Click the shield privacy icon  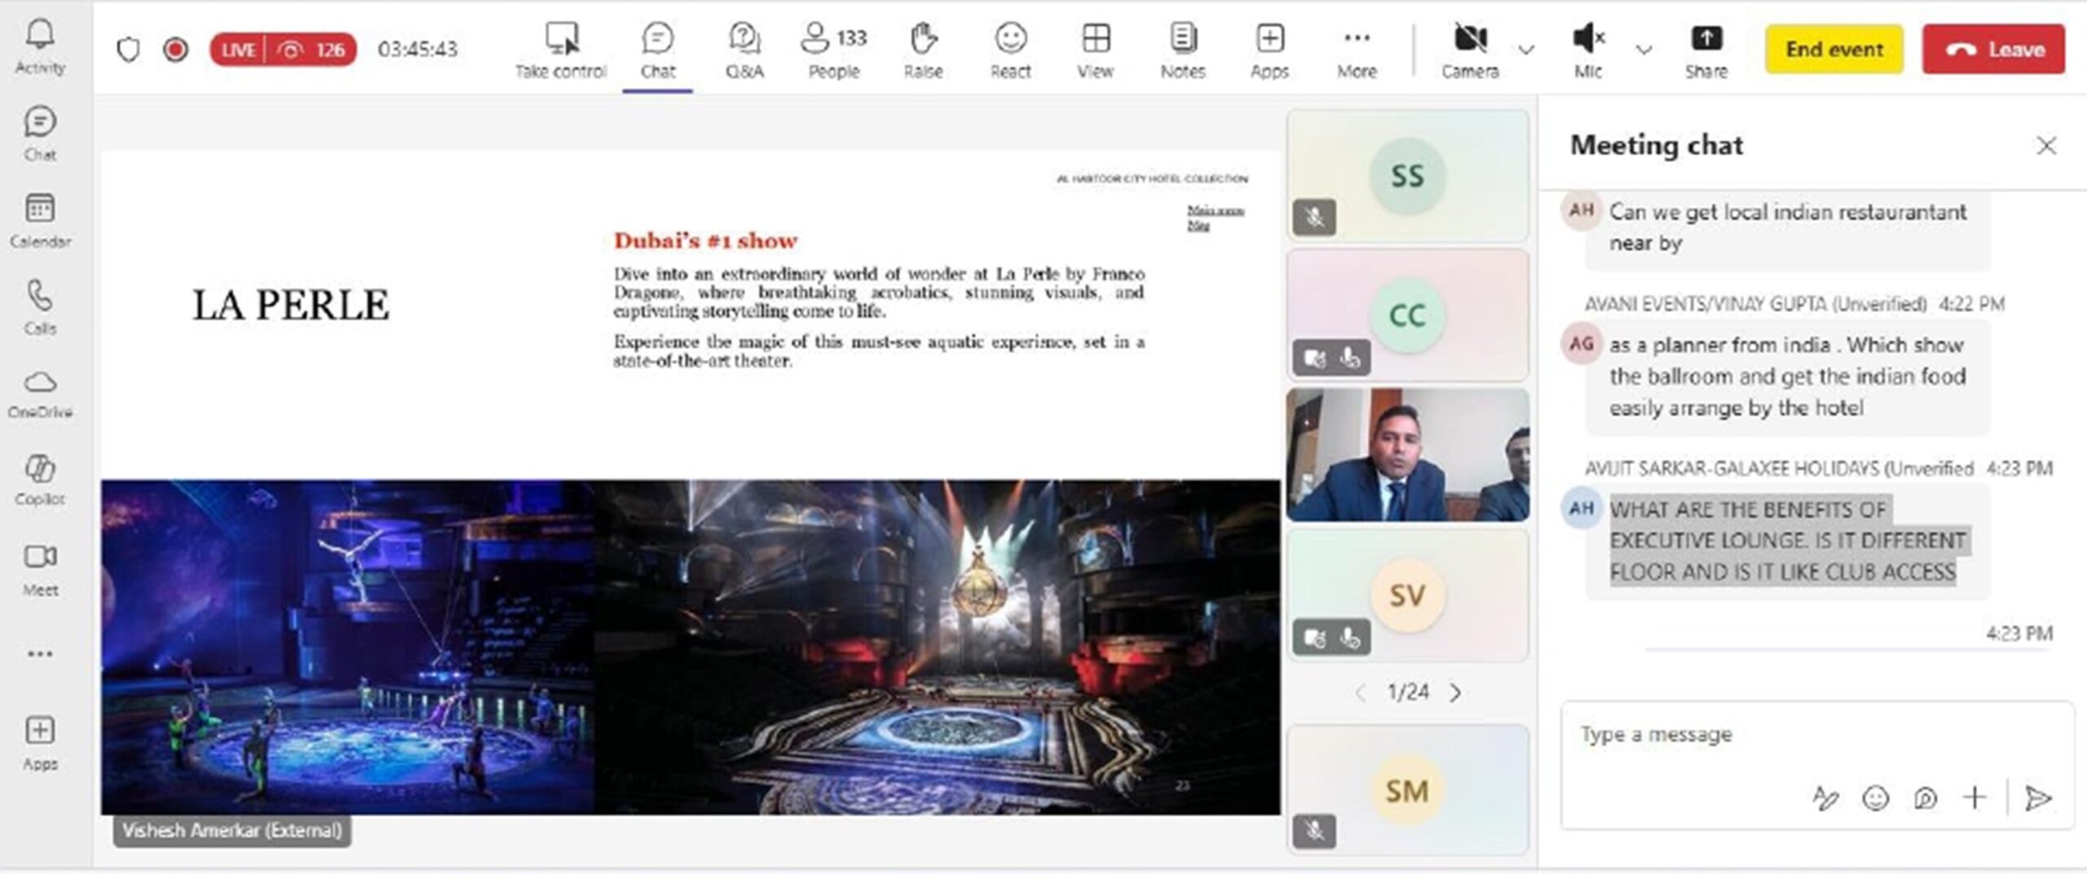[128, 50]
